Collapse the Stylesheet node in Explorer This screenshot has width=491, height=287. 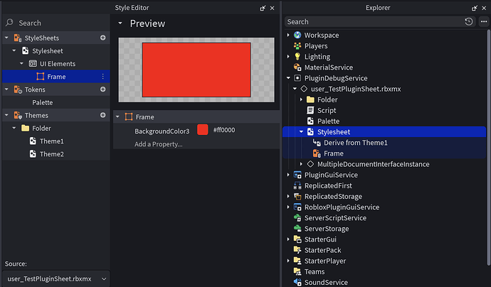(301, 132)
